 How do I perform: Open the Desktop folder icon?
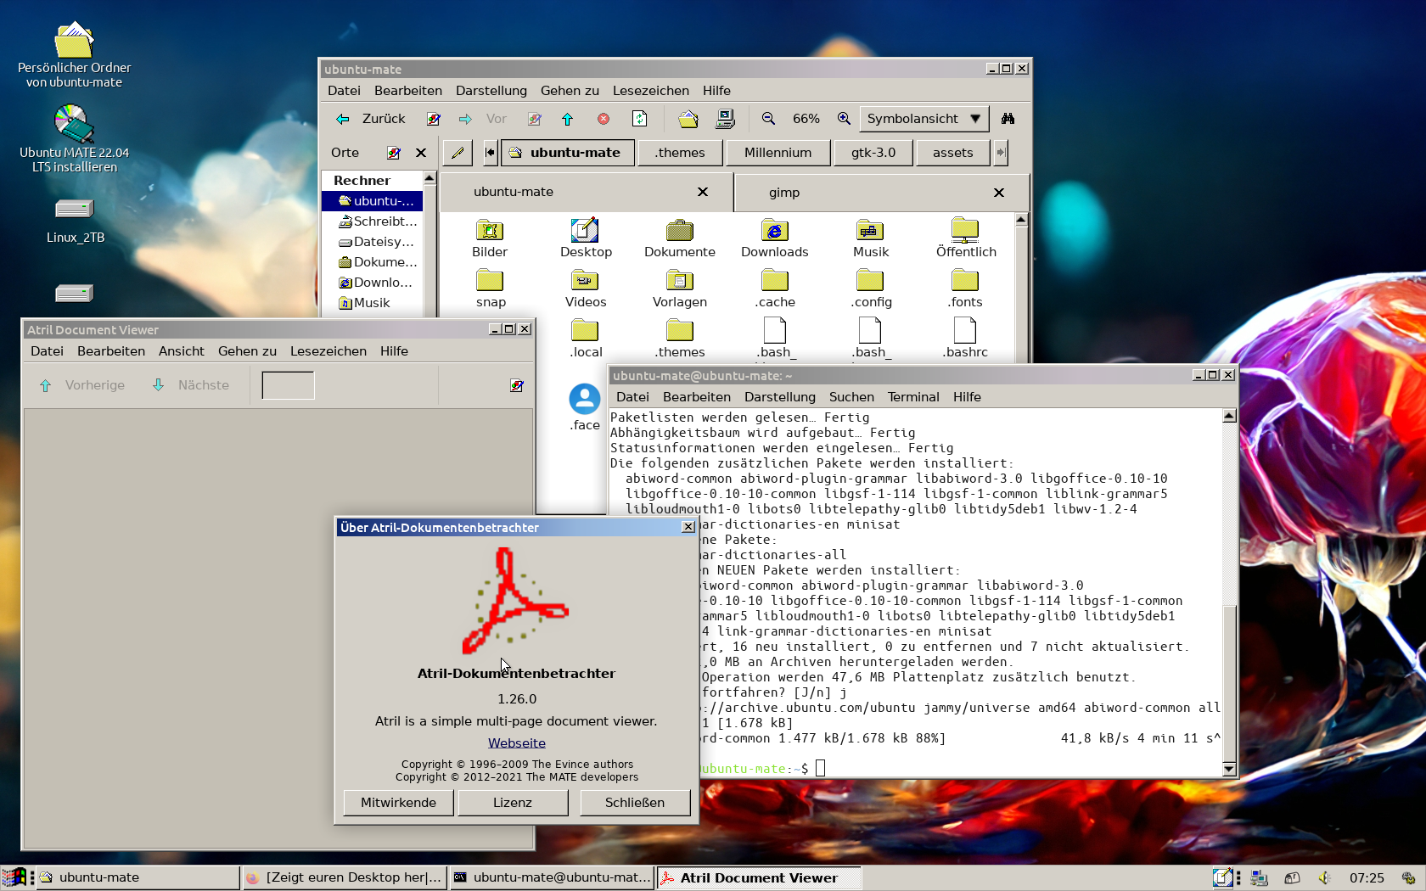pos(585,230)
